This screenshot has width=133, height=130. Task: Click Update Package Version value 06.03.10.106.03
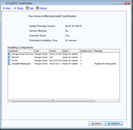[73, 26]
